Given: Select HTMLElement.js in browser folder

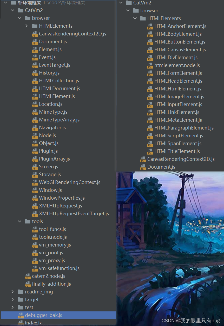Looking at the screenshot, I should pos(57,96).
